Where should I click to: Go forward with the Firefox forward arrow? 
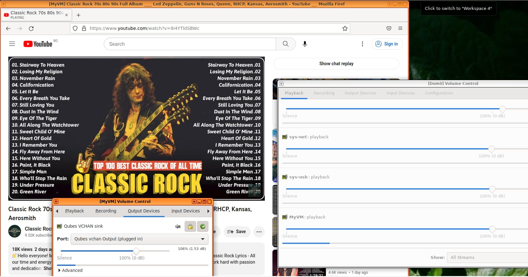click(20, 28)
